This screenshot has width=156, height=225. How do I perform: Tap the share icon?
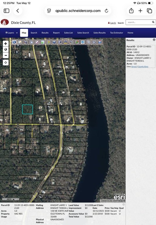(131, 11)
